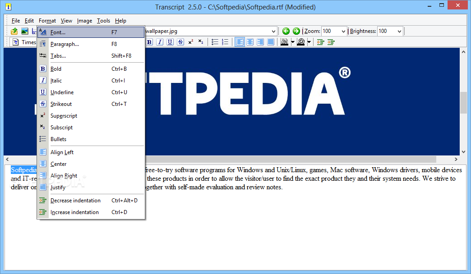Image resolution: width=471 pixels, height=274 pixels.
Task: Expand the Brightness dropdown
Action: click(399, 31)
